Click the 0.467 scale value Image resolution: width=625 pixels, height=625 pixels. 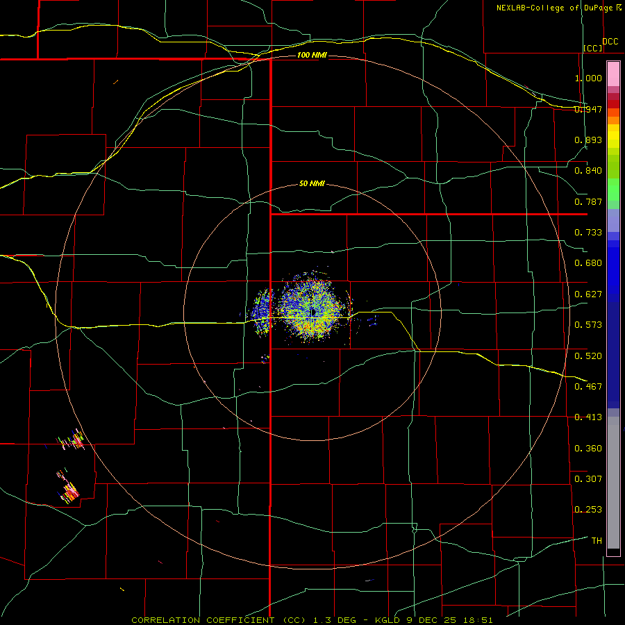tap(588, 386)
